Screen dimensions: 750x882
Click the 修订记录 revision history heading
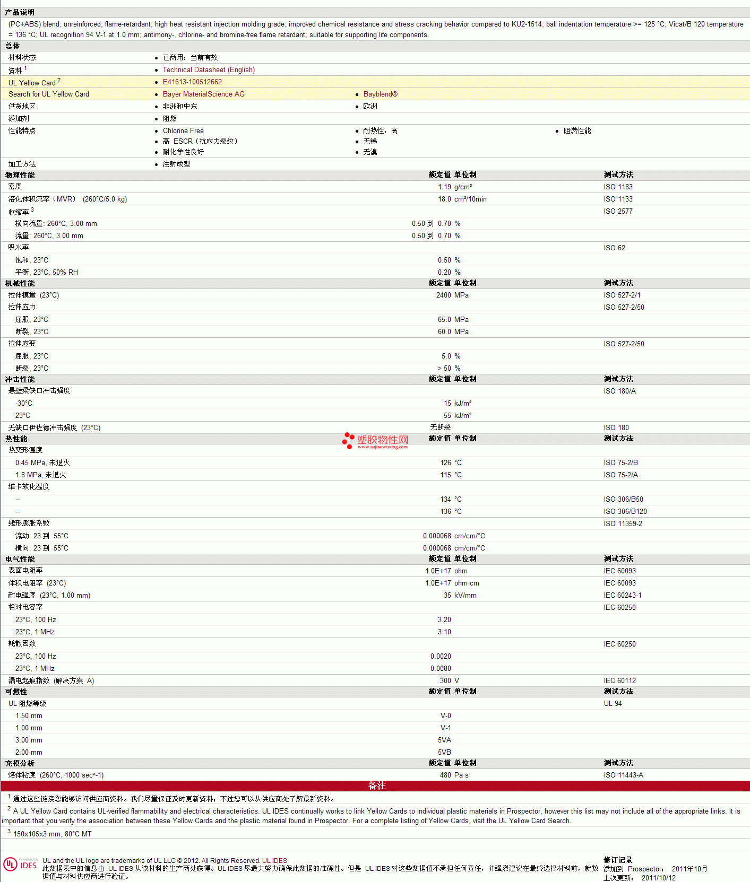pyautogui.click(x=618, y=860)
